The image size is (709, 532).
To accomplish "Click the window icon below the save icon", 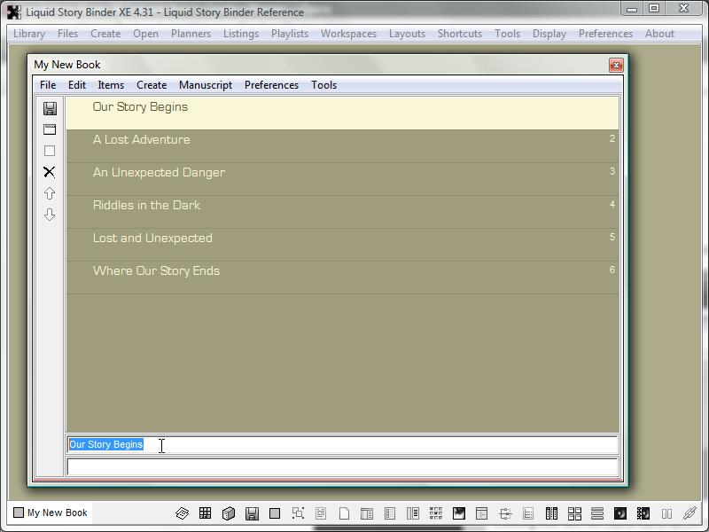I will [50, 129].
